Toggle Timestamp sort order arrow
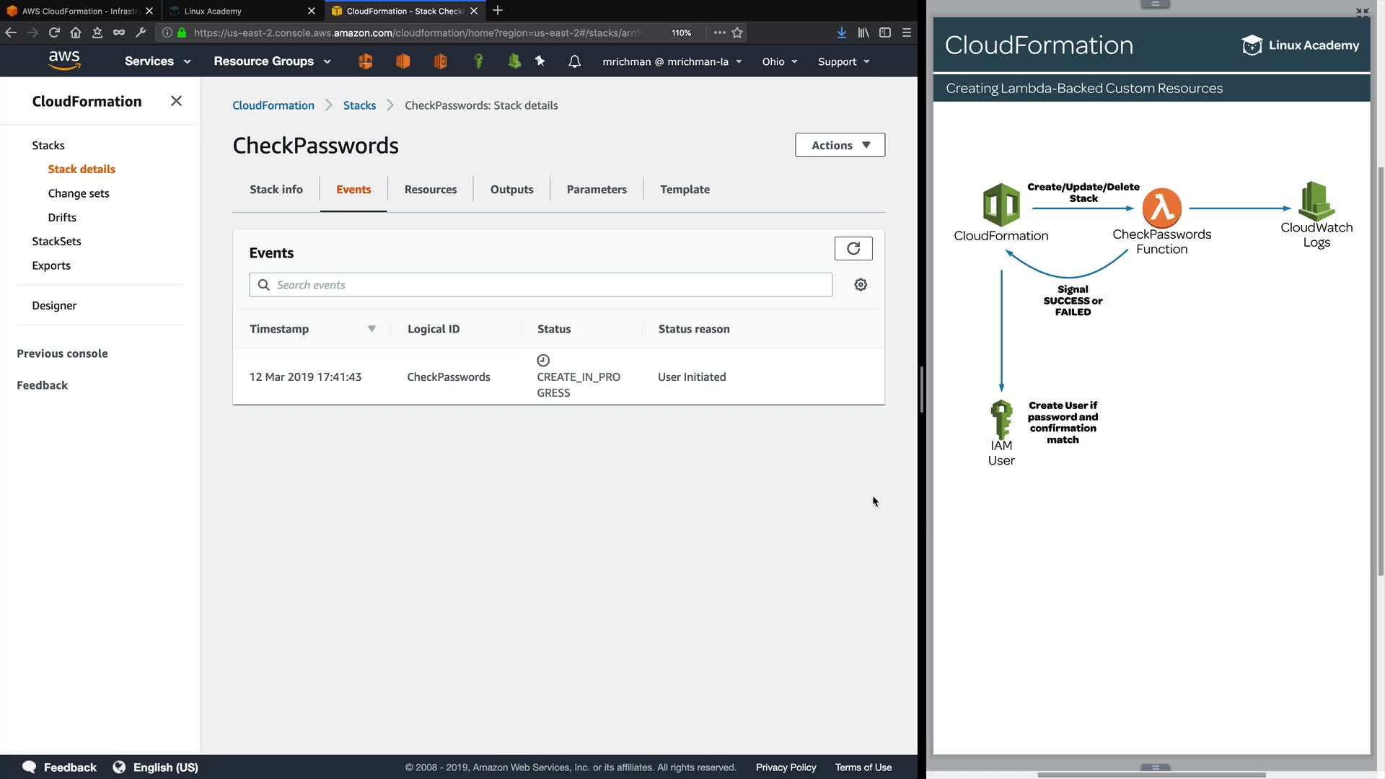The width and height of the screenshot is (1385, 779). click(371, 329)
